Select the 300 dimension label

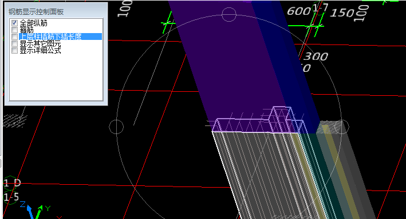coord(316,56)
